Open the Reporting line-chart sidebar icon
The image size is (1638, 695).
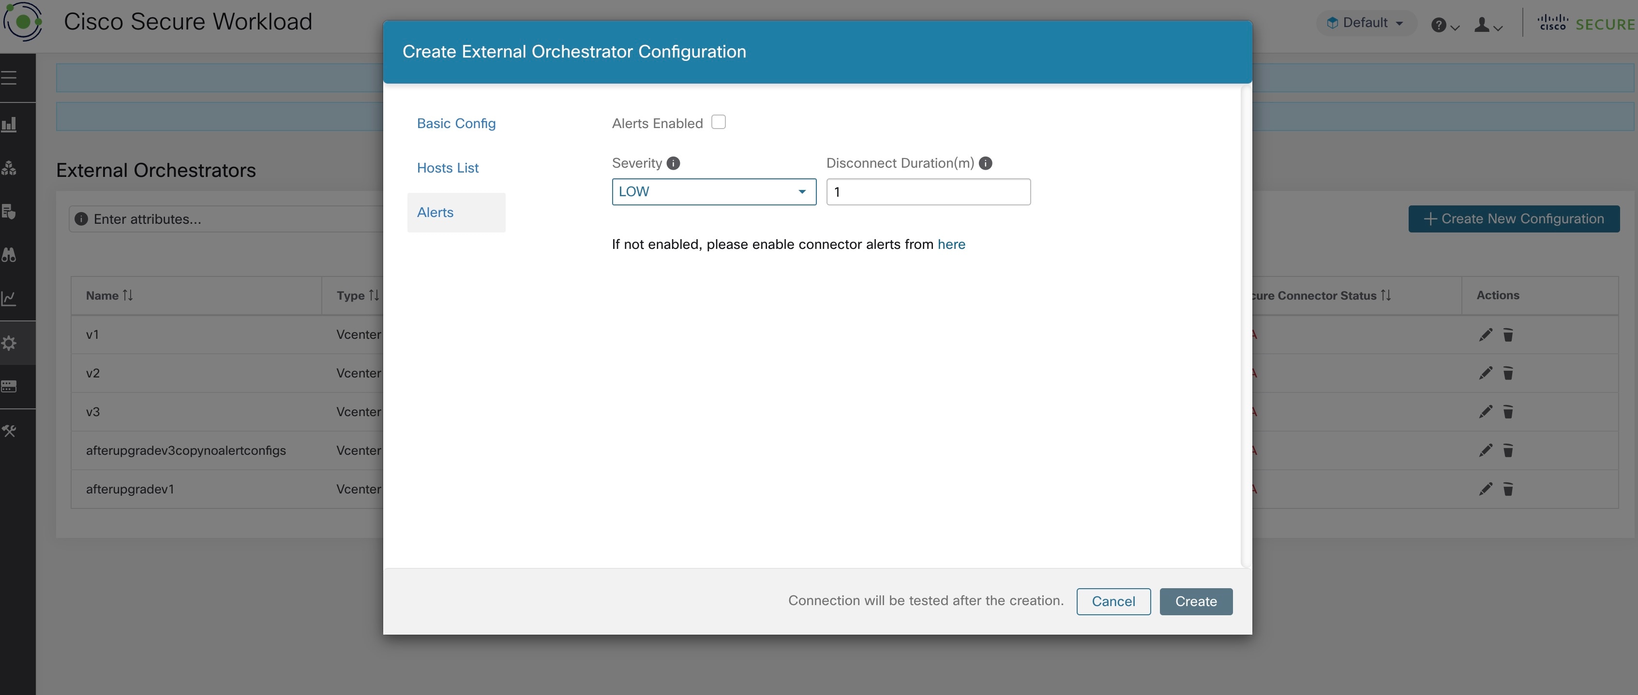point(9,298)
